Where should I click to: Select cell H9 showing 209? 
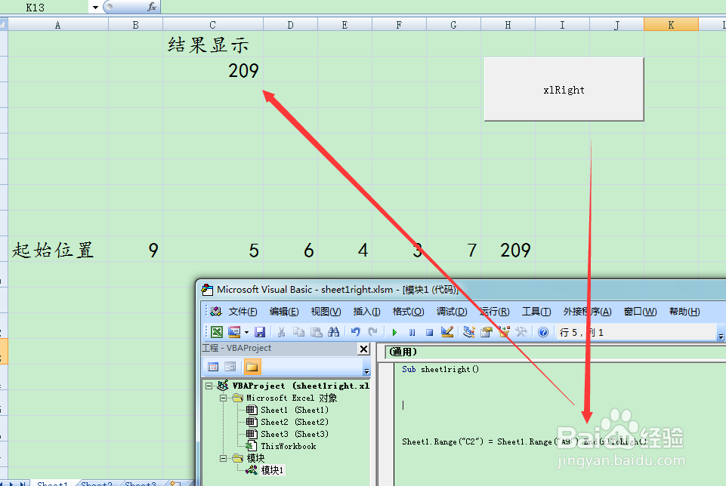pyautogui.click(x=508, y=249)
